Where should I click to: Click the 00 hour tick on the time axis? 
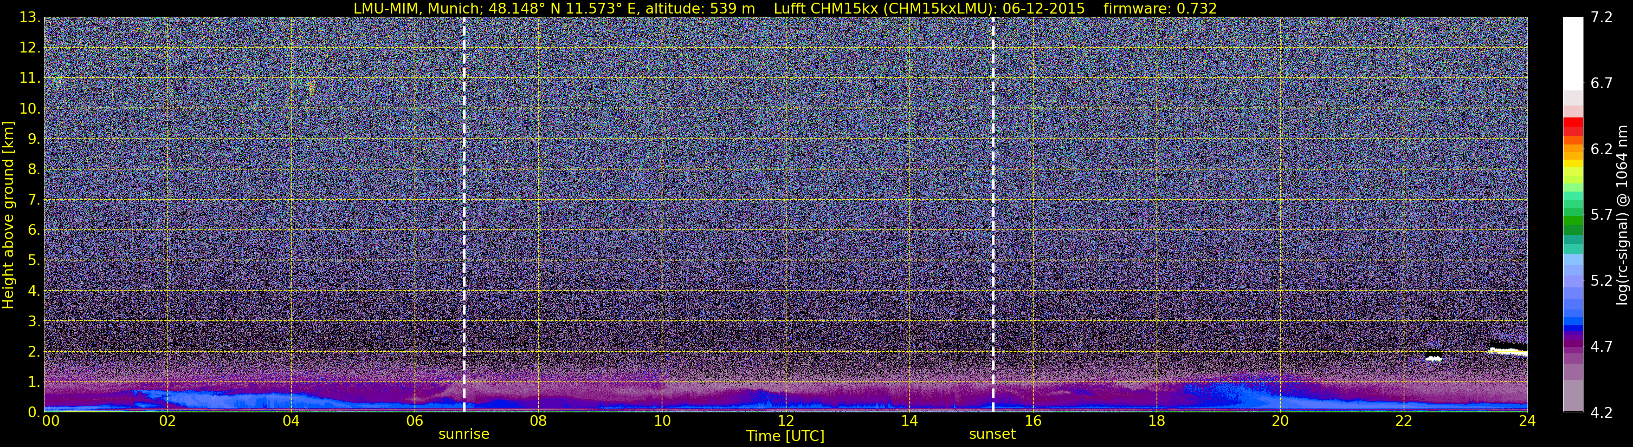point(51,422)
